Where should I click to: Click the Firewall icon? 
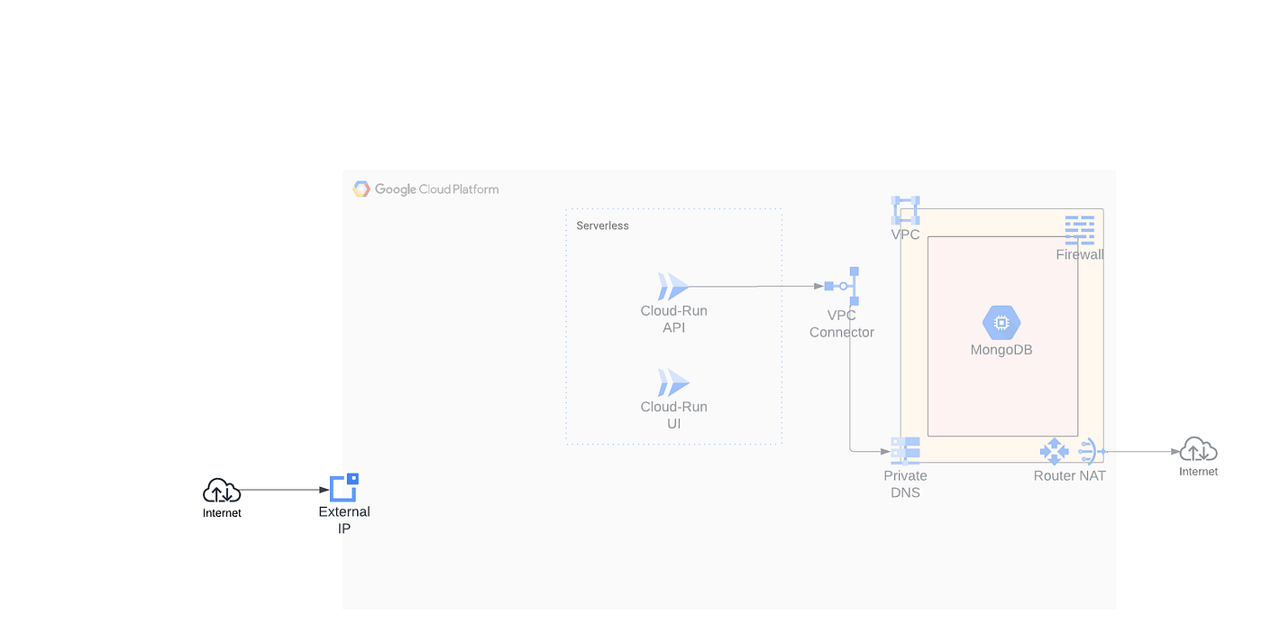click(1079, 230)
